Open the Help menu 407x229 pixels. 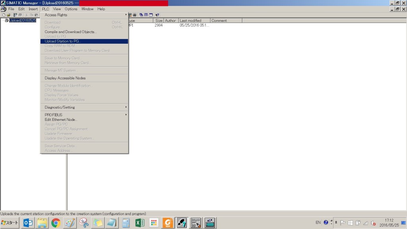click(101, 9)
